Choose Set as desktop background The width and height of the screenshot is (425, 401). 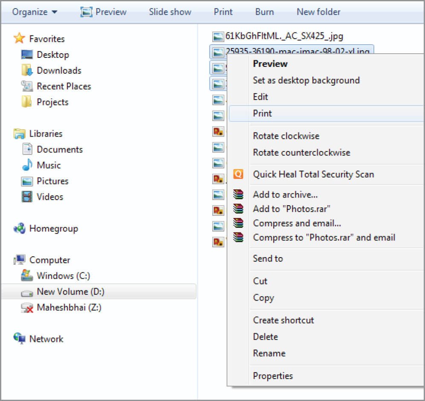tap(306, 80)
